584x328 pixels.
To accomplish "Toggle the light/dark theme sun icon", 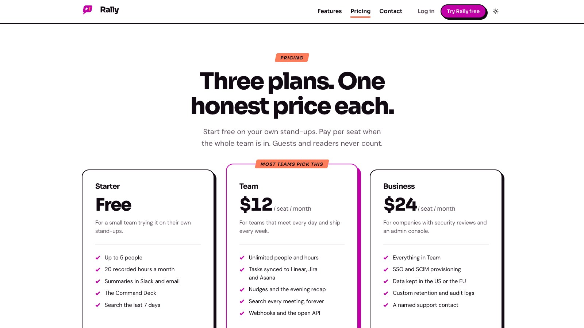I will pos(496,11).
